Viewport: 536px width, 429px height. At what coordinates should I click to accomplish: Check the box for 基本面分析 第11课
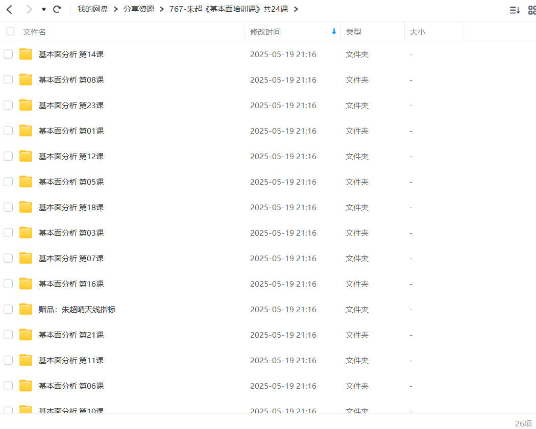(x=8, y=360)
